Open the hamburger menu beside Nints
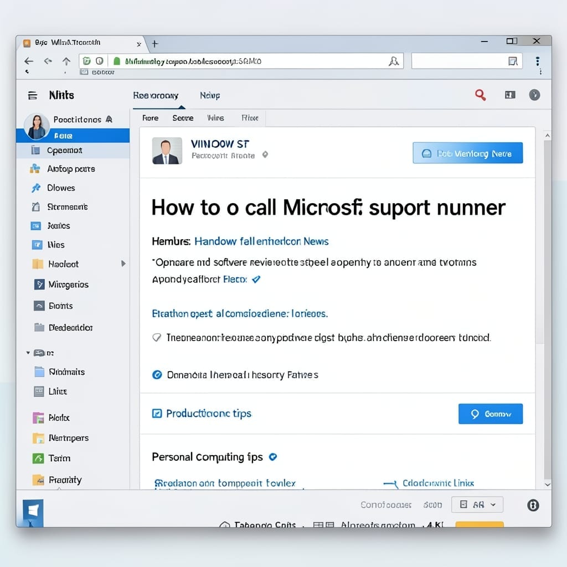The width and height of the screenshot is (567, 567). tap(33, 95)
